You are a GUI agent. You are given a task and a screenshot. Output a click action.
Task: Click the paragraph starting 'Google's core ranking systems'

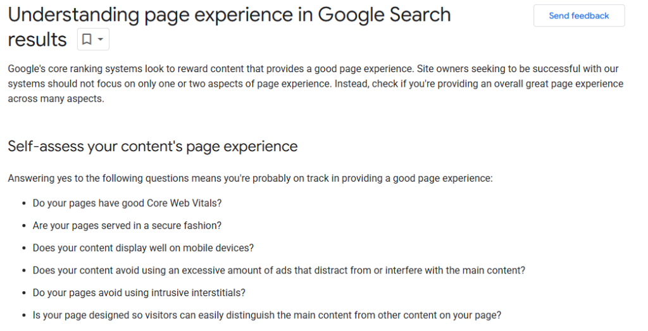(x=316, y=84)
